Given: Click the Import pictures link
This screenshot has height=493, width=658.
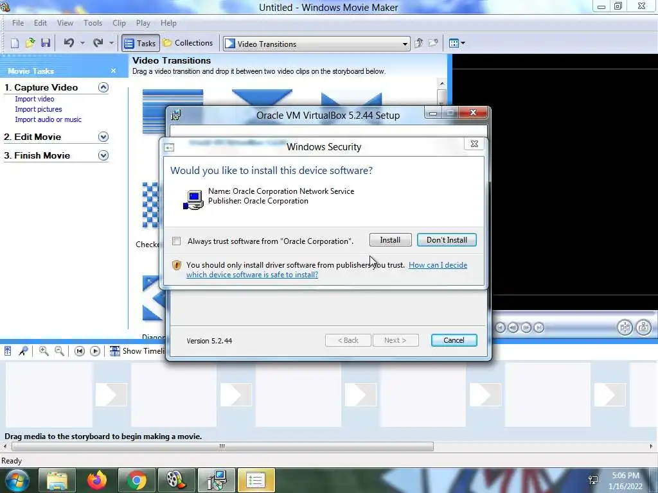Looking at the screenshot, I should pyautogui.click(x=38, y=109).
